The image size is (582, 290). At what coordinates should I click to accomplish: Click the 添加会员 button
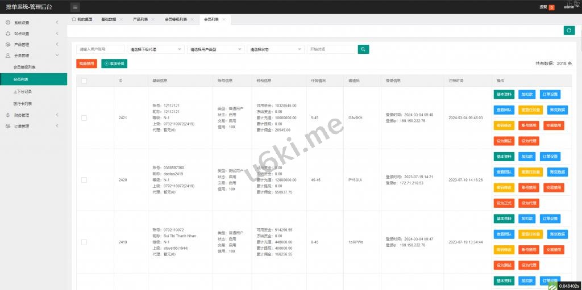point(114,64)
